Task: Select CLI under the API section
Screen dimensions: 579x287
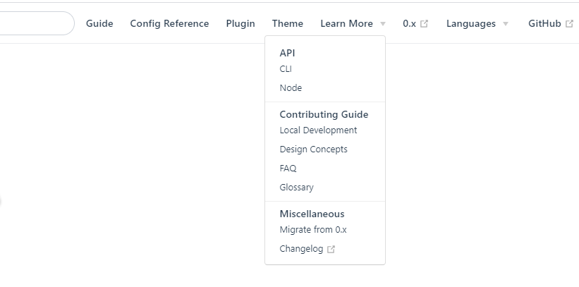Action: (286, 69)
